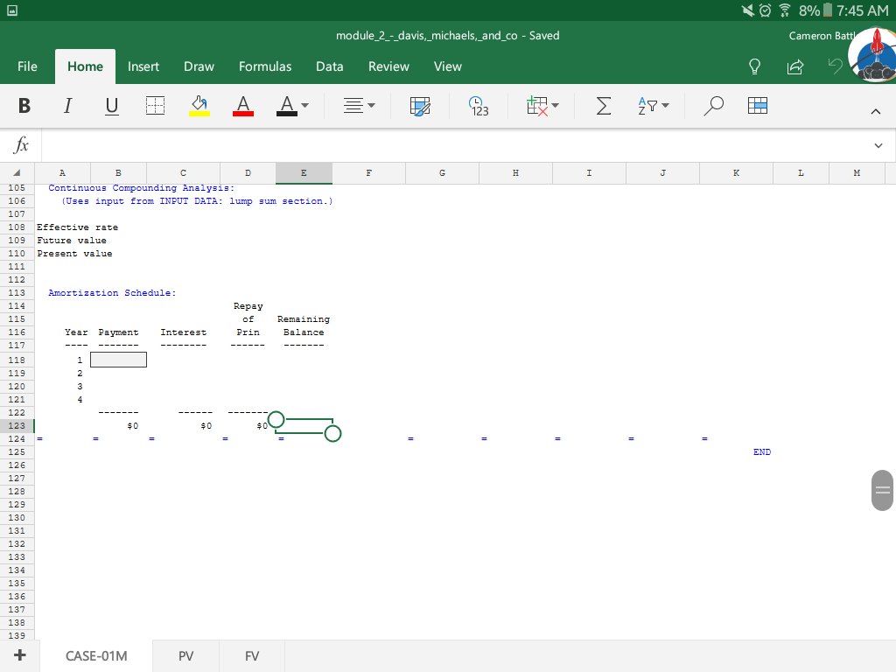Switch to the Home tab
Screen dimensions: 896x672
pyautogui.click(x=85, y=66)
